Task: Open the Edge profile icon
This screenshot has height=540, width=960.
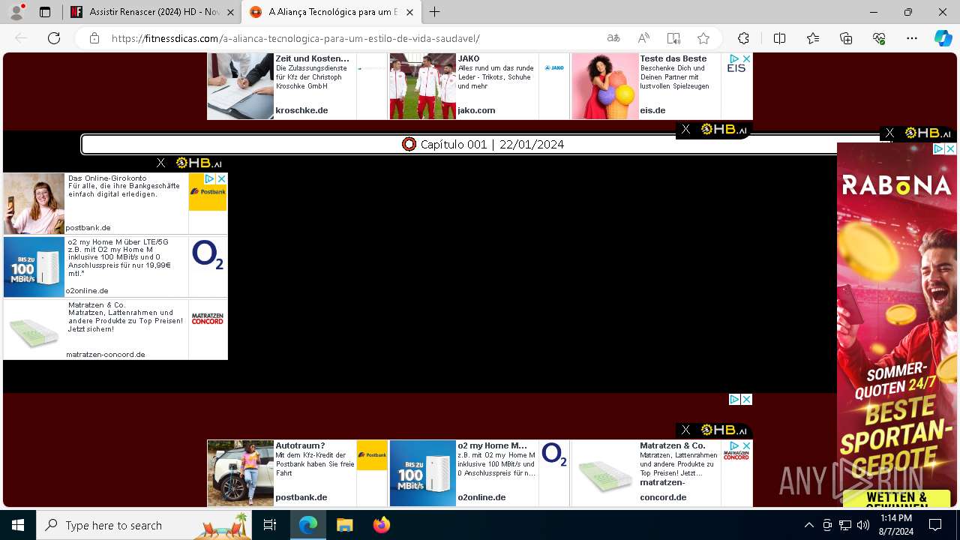Action: pos(16,12)
